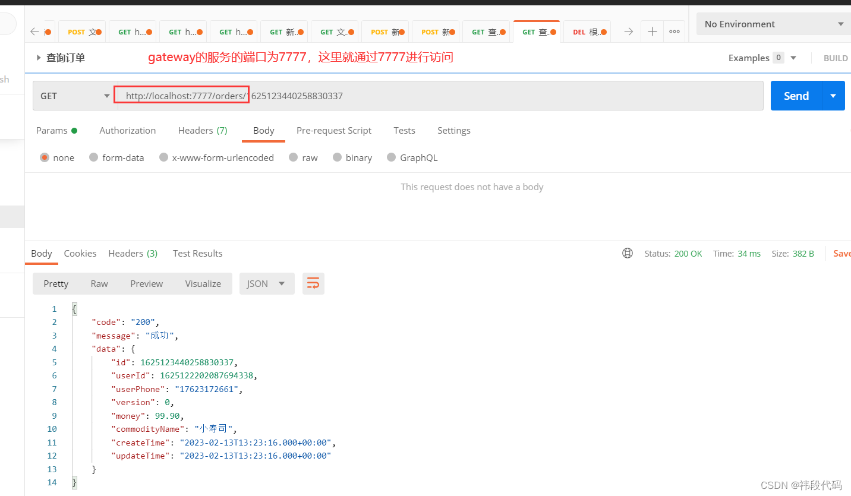Click the "userId" line in response

point(185,375)
